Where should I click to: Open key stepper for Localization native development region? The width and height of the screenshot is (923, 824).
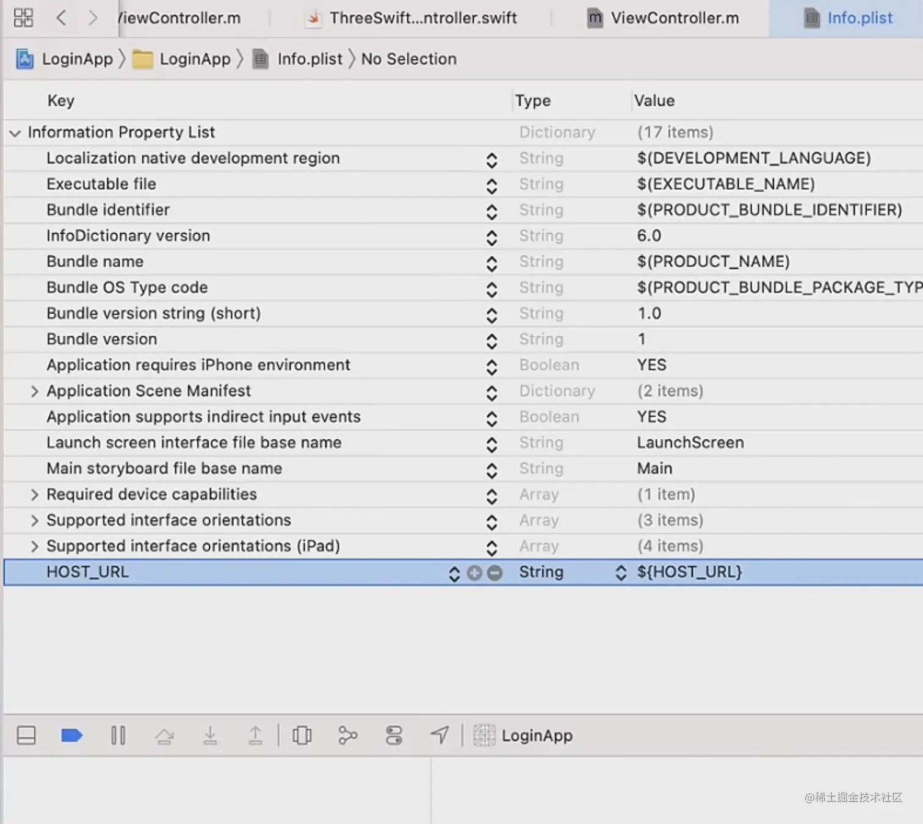(492, 160)
